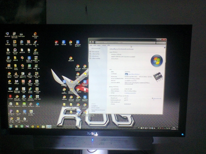This screenshot has width=206, height=154.
Task: Open Google Chrome from the taskbar
Action: (x=32, y=127)
